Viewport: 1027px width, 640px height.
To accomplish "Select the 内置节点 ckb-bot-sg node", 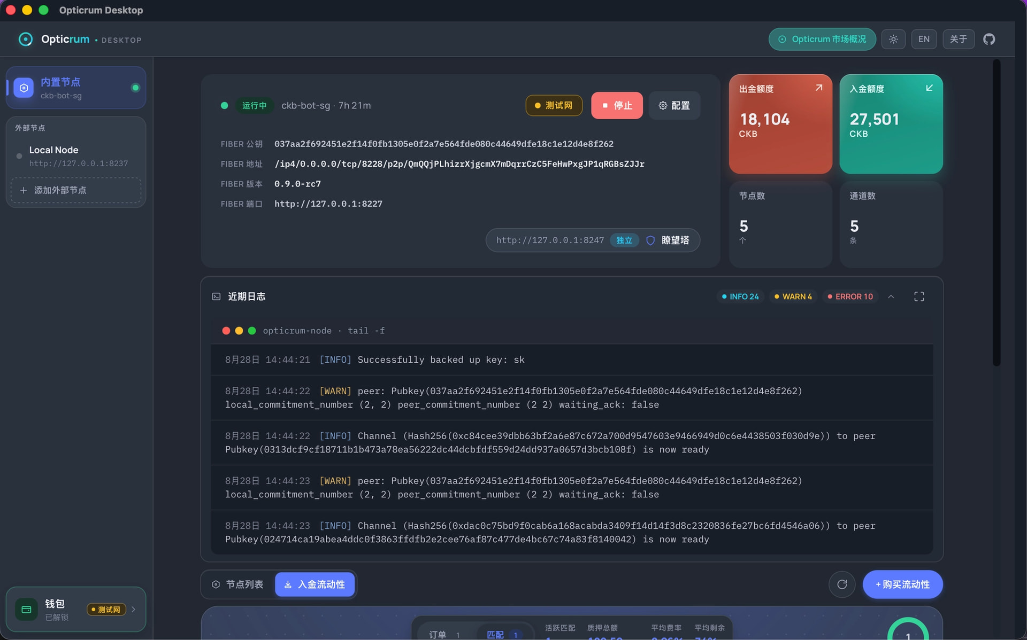I will click(x=76, y=88).
